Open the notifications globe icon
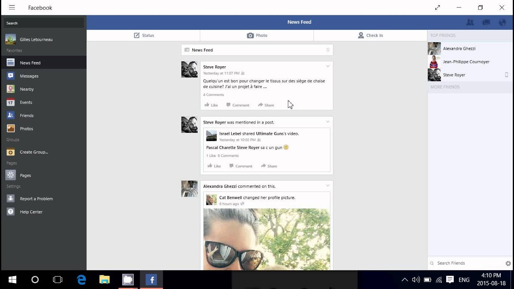This screenshot has height=289, width=514. pos(502,22)
